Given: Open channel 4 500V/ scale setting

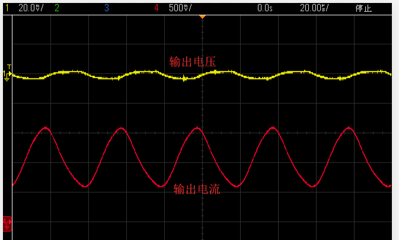Looking at the screenshot, I should [x=180, y=8].
